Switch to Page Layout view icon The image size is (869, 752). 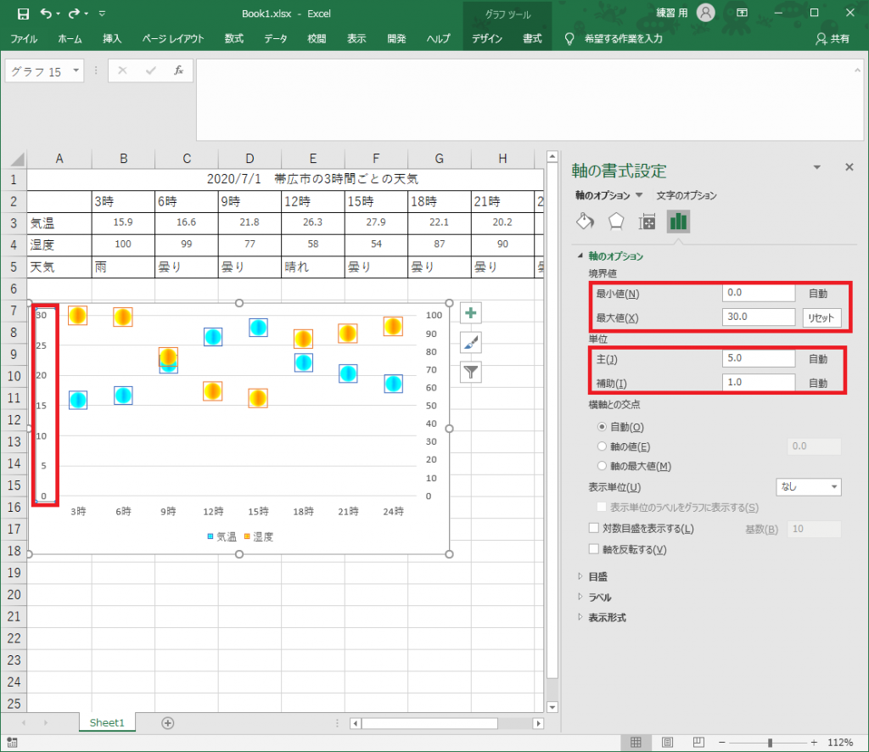point(667,742)
